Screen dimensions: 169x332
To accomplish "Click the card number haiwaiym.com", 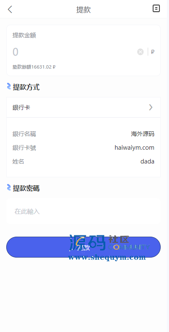I will pos(134,148).
